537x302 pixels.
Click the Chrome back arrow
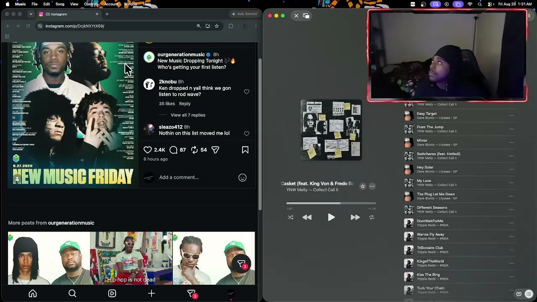pos(8,26)
